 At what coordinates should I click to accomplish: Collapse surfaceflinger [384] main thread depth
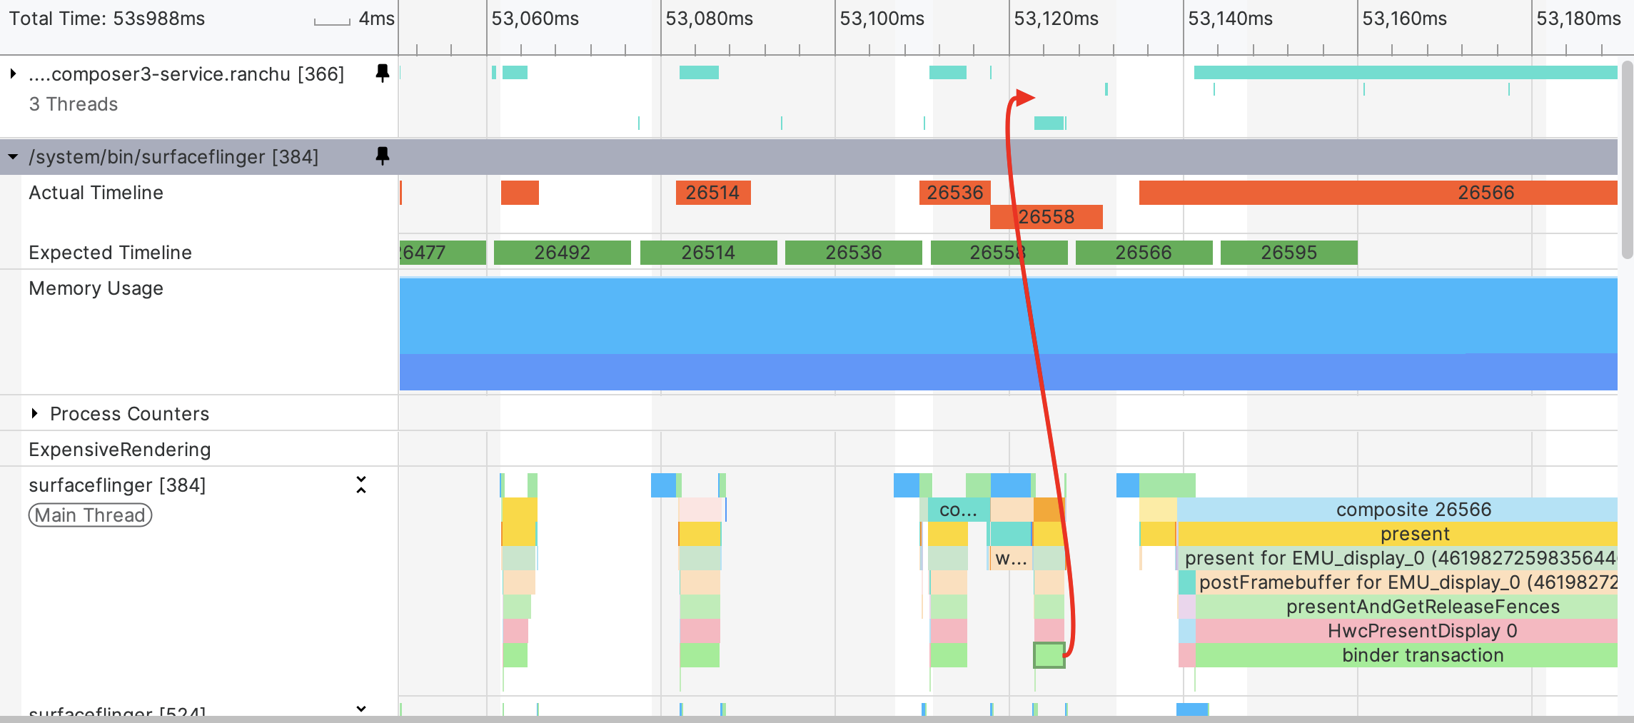click(361, 485)
